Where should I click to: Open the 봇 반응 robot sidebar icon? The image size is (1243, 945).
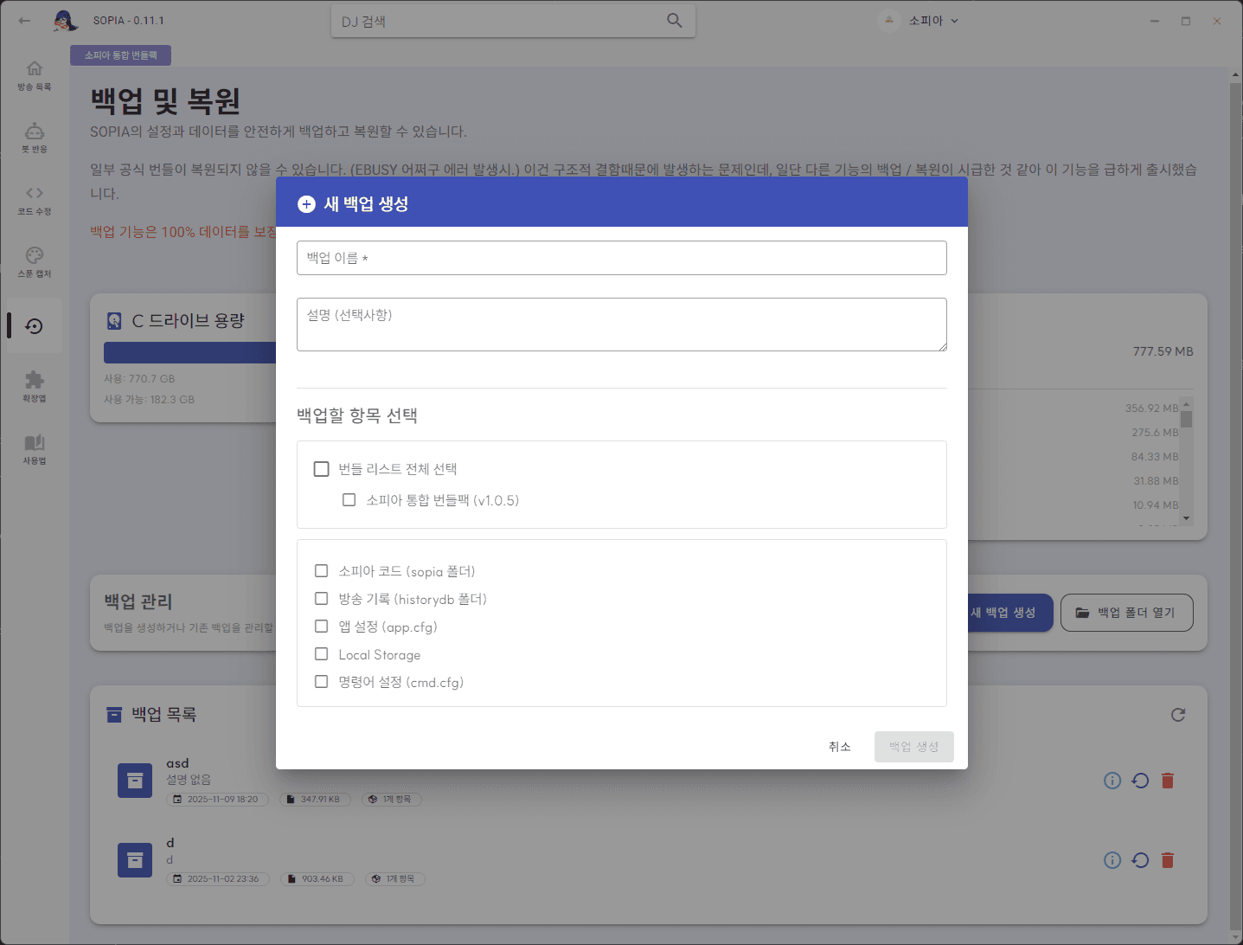coord(35,137)
